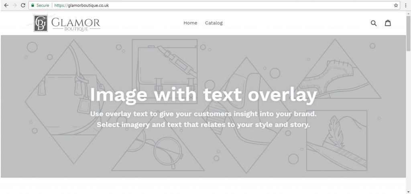Image resolution: width=411 pixels, height=194 pixels.
Task: Click the green Secure padlock icon
Action: pyautogui.click(x=33, y=5)
